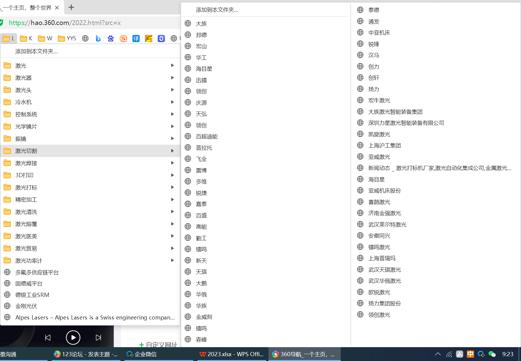Open the orange Sogou bookmark icon
This screenshot has height=361, width=521.
(x=123, y=39)
